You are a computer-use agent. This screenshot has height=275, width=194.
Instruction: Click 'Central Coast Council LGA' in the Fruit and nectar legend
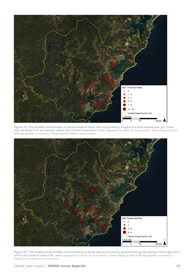(140, 113)
